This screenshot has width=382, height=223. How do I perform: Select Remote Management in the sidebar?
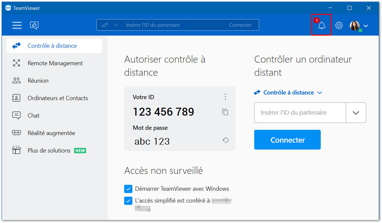coord(54,63)
